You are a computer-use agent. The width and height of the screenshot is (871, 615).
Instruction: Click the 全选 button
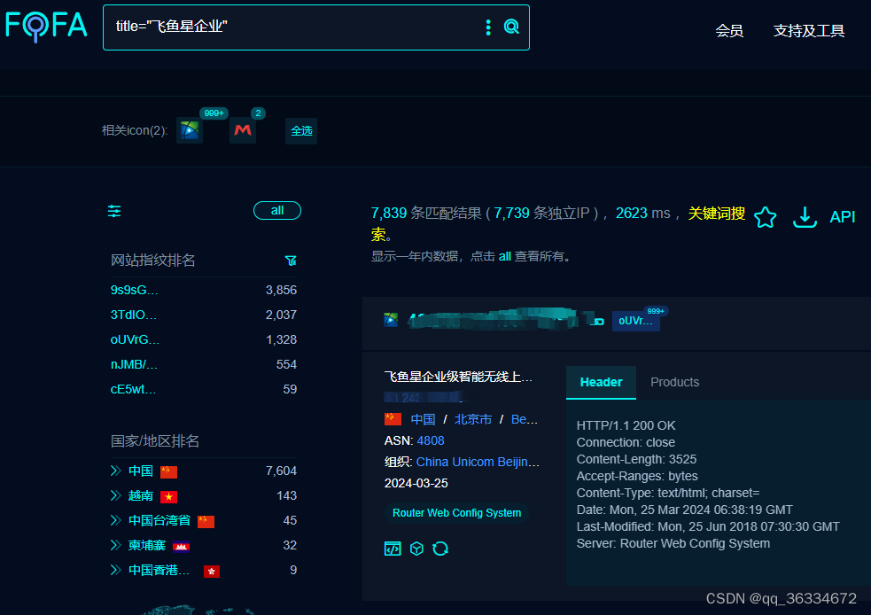tap(301, 131)
